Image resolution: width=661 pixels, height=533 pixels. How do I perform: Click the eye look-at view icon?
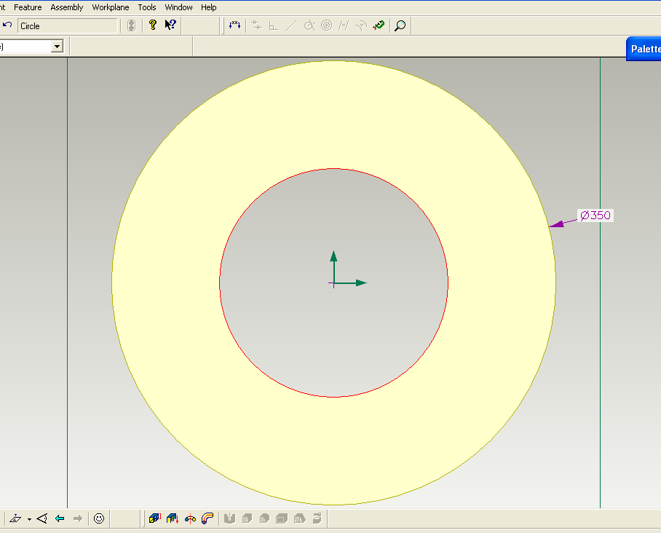tap(41, 518)
